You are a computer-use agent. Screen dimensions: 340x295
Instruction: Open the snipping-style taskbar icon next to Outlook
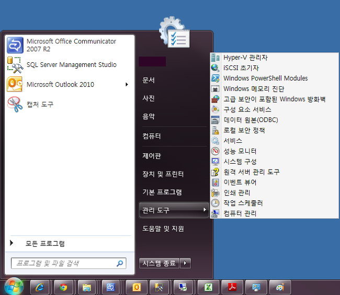(x=159, y=287)
